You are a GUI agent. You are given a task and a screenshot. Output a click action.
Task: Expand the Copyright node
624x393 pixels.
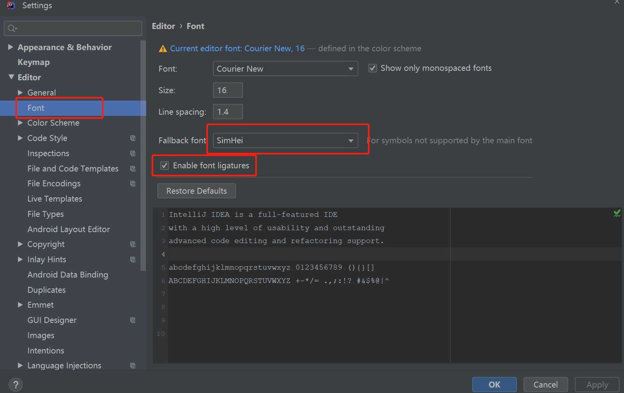click(20, 244)
